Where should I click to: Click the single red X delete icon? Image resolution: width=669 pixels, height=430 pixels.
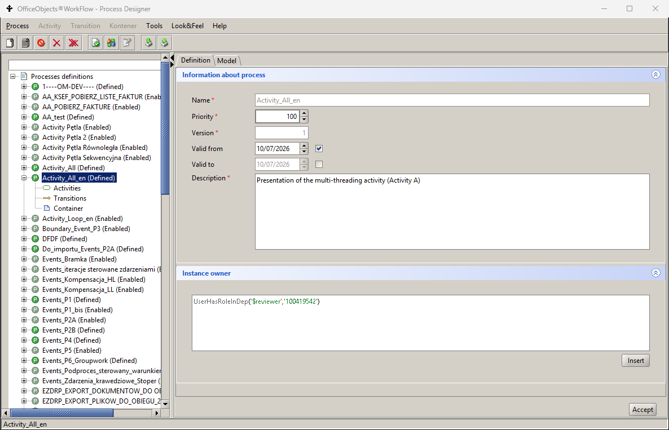click(57, 43)
